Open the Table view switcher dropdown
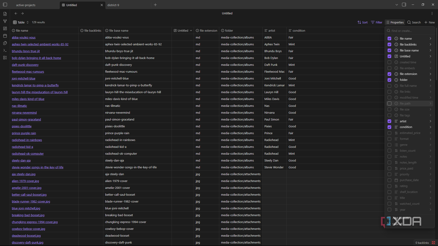 click(21, 22)
